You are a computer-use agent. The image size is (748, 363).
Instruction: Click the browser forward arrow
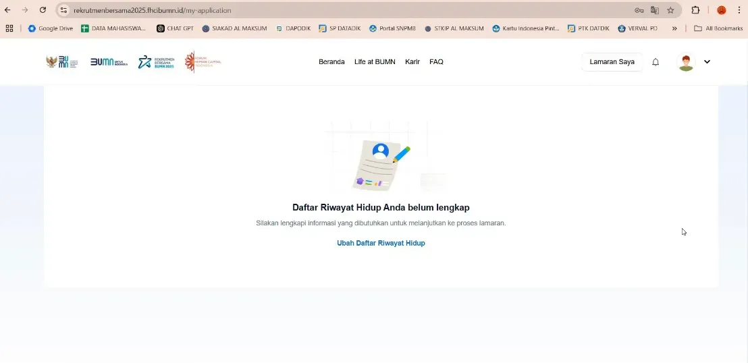pyautogui.click(x=25, y=10)
